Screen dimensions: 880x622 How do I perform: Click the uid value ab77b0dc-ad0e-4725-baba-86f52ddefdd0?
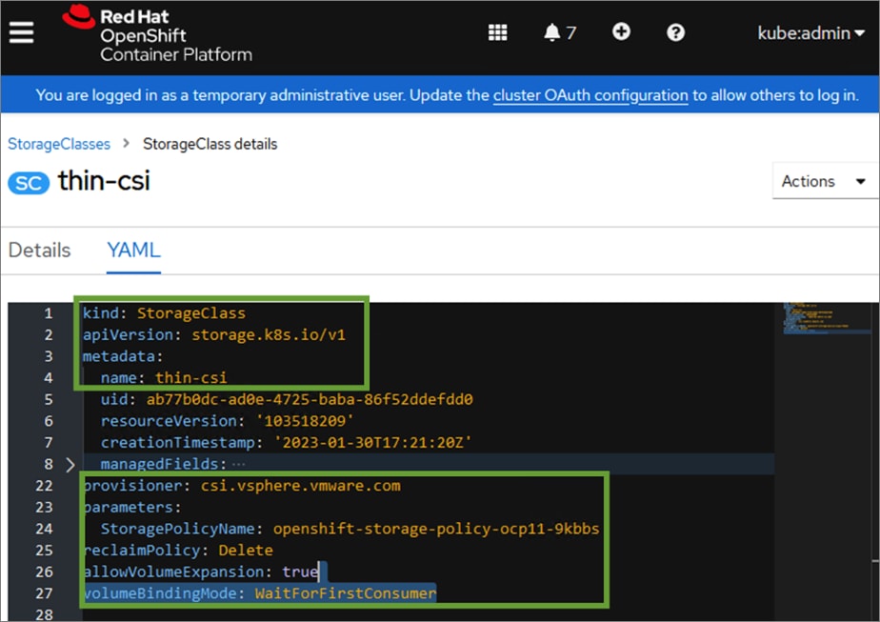pyautogui.click(x=310, y=400)
